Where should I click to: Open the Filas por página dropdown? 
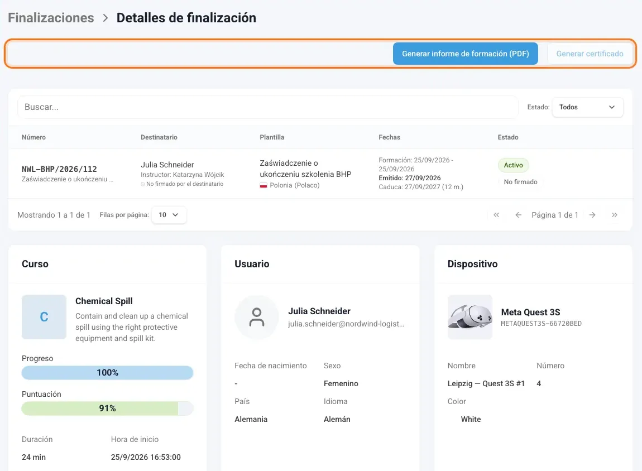(169, 215)
